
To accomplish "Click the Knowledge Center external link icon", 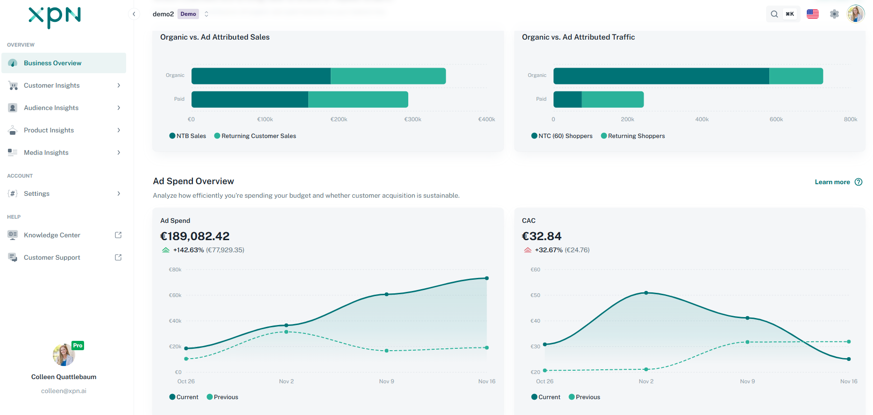I will tap(118, 235).
